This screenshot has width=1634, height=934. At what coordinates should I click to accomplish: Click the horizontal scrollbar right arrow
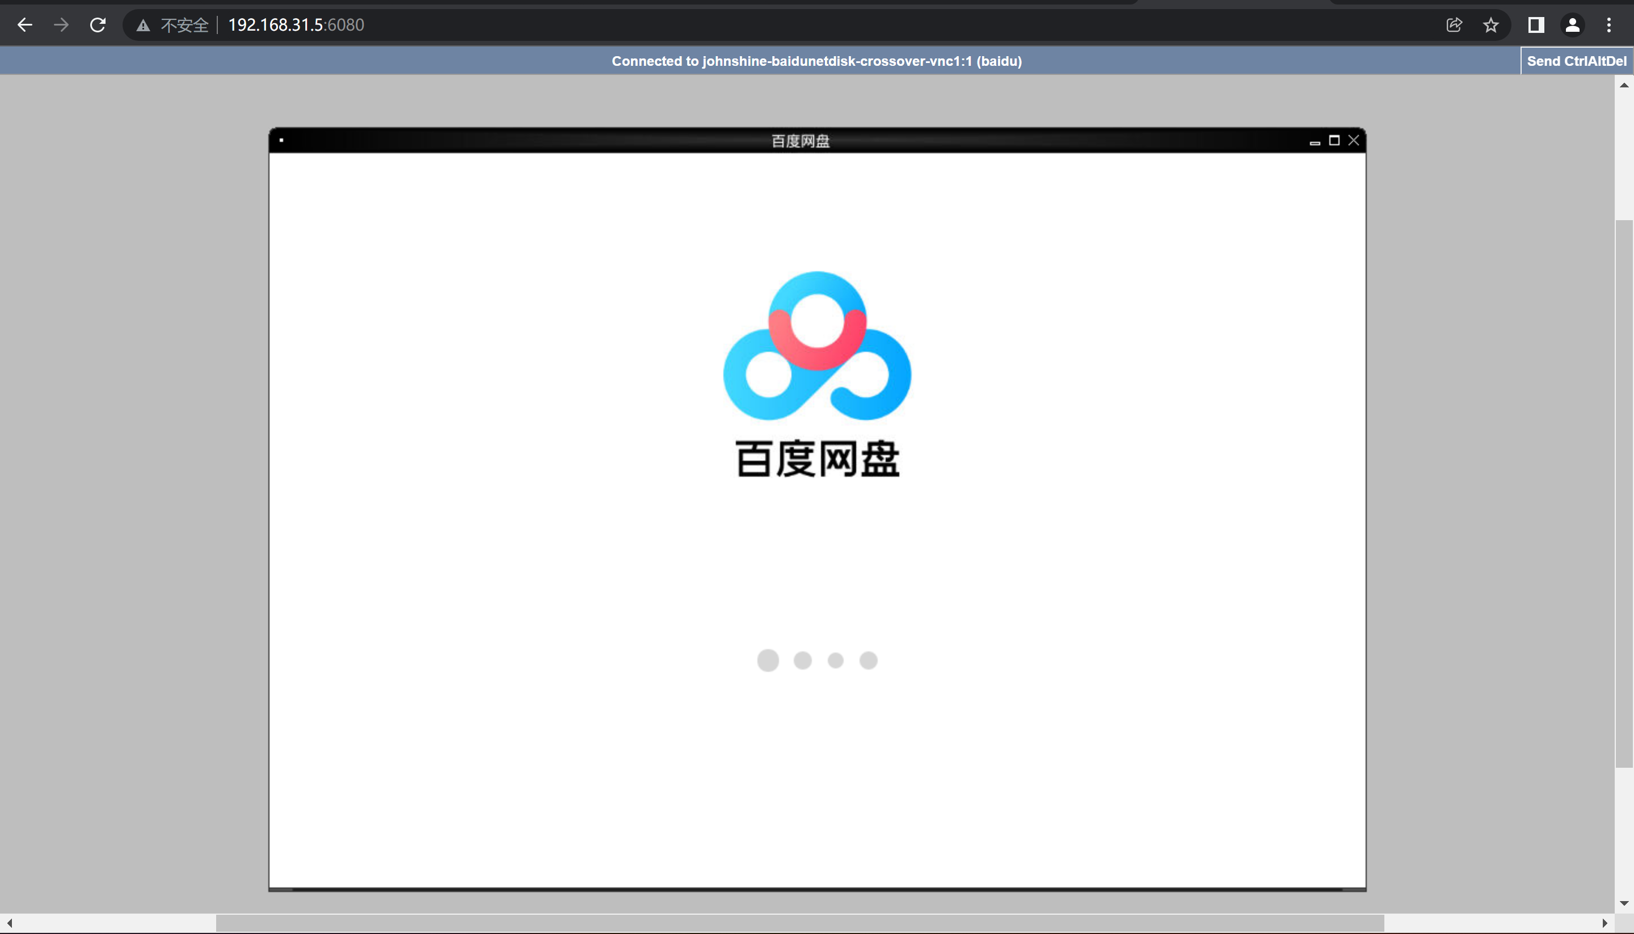[1604, 923]
